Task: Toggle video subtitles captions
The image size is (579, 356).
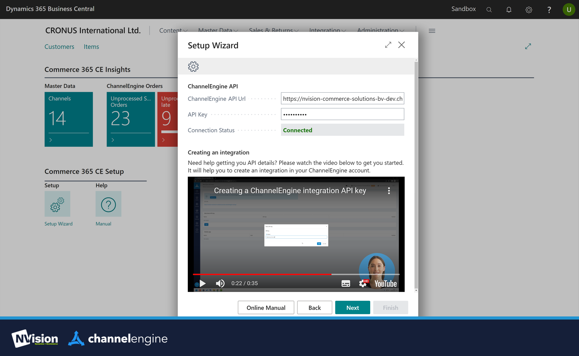Action: [x=345, y=283]
